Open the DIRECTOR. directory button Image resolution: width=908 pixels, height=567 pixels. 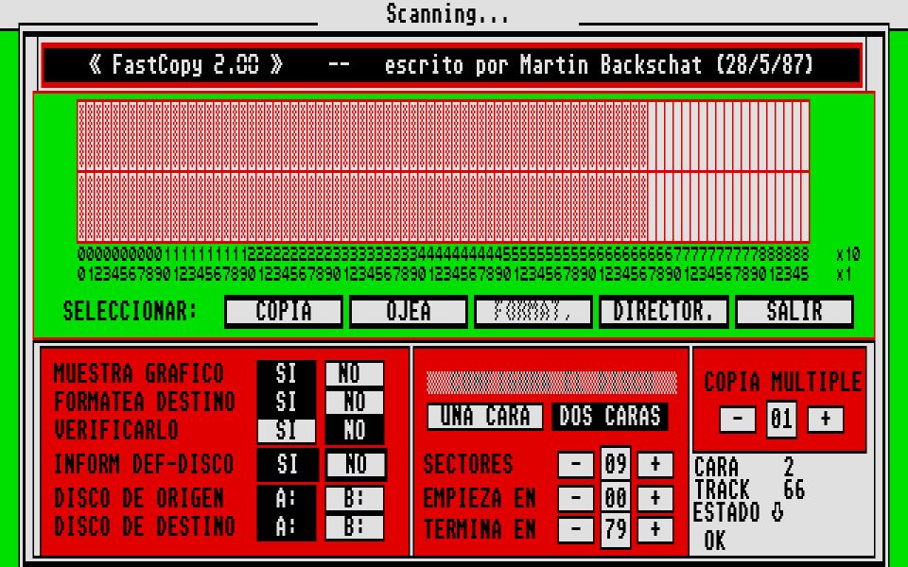pos(663,311)
